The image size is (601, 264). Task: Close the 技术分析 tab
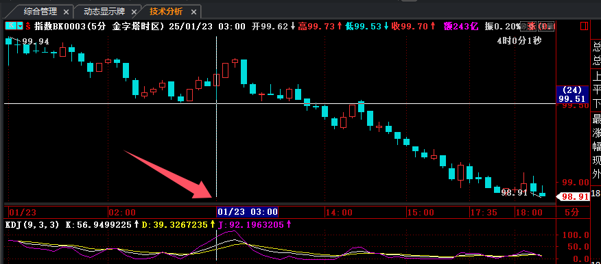coord(194,12)
